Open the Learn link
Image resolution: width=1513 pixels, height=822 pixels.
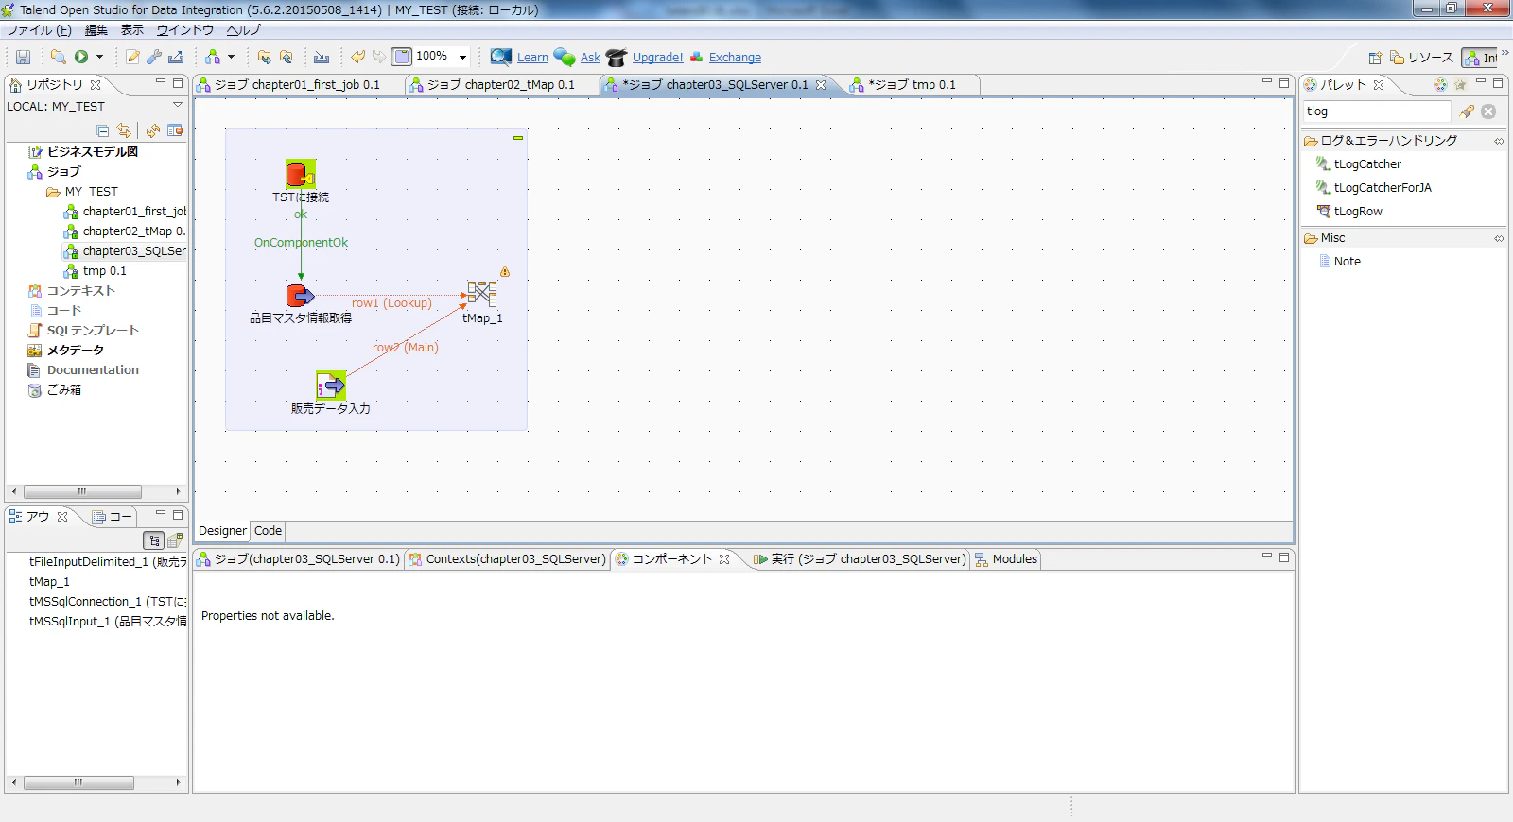(532, 58)
